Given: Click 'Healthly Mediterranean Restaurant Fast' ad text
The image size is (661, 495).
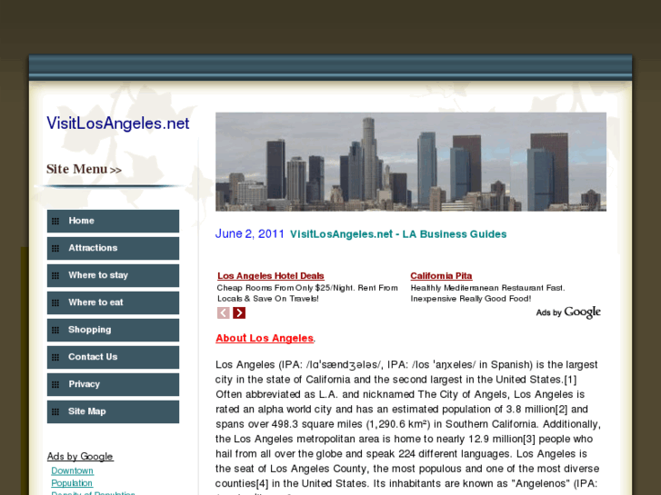Looking at the screenshot, I should click(x=487, y=288).
